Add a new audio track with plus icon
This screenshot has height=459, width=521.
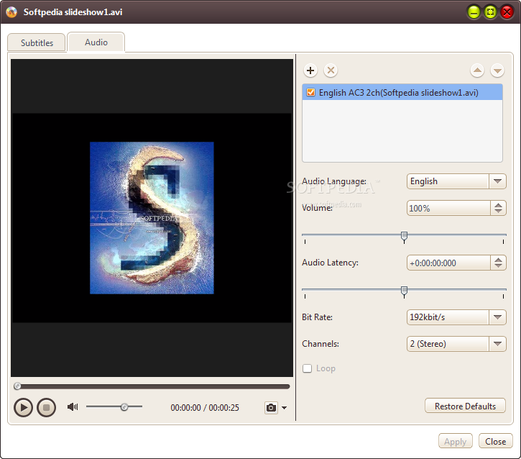coord(310,71)
